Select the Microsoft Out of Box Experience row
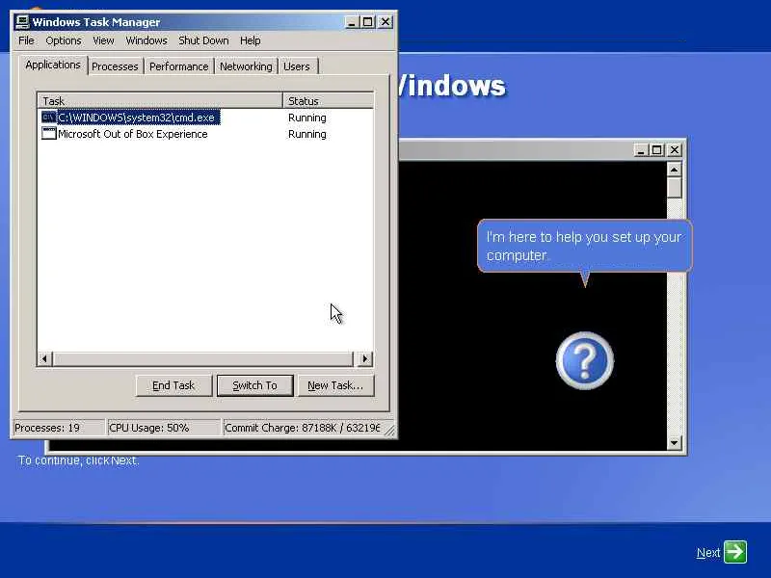The height and width of the screenshot is (578, 771). [x=205, y=134]
